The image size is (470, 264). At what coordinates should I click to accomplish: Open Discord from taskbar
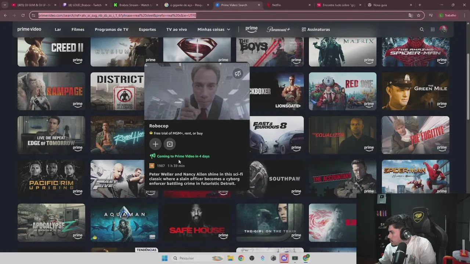tap(284, 258)
